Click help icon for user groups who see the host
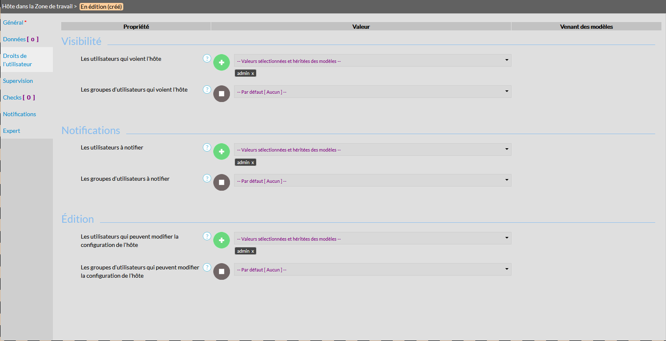The image size is (666, 341). [x=207, y=90]
